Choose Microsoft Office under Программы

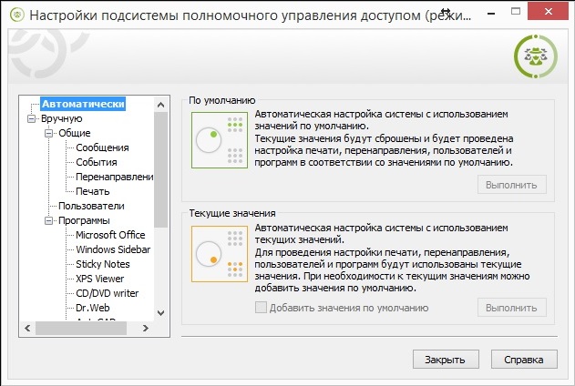(x=110, y=235)
